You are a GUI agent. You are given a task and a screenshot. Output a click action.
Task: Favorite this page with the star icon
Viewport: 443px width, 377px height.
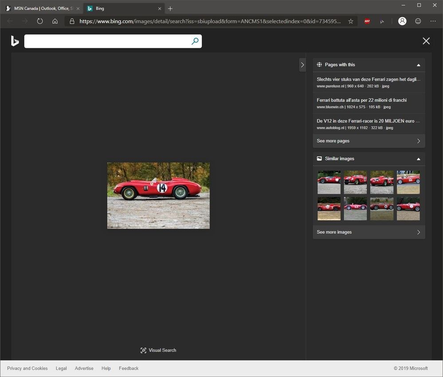tap(351, 21)
